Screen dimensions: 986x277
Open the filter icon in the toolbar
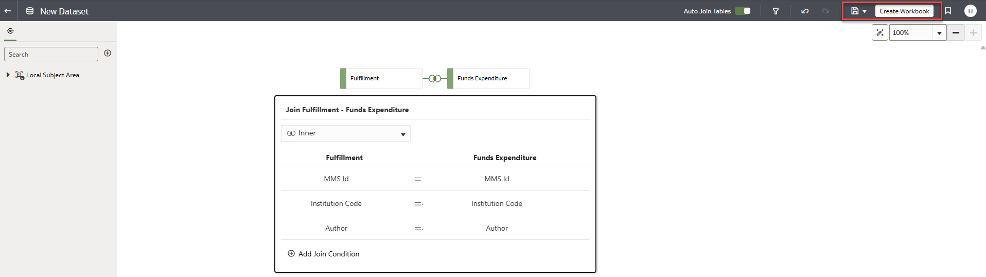tap(776, 11)
